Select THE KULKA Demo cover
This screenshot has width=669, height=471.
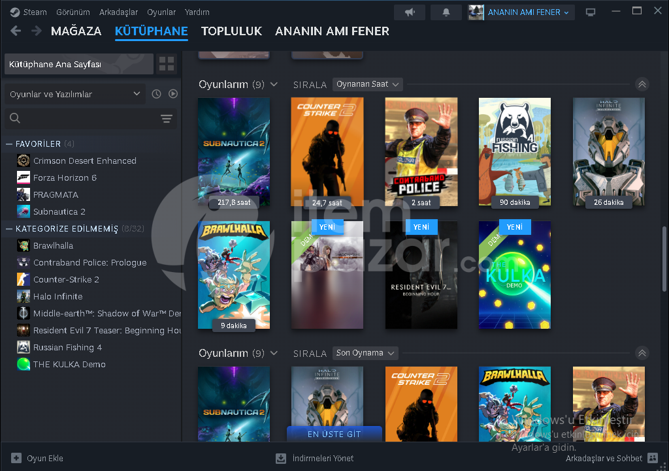[515, 275]
